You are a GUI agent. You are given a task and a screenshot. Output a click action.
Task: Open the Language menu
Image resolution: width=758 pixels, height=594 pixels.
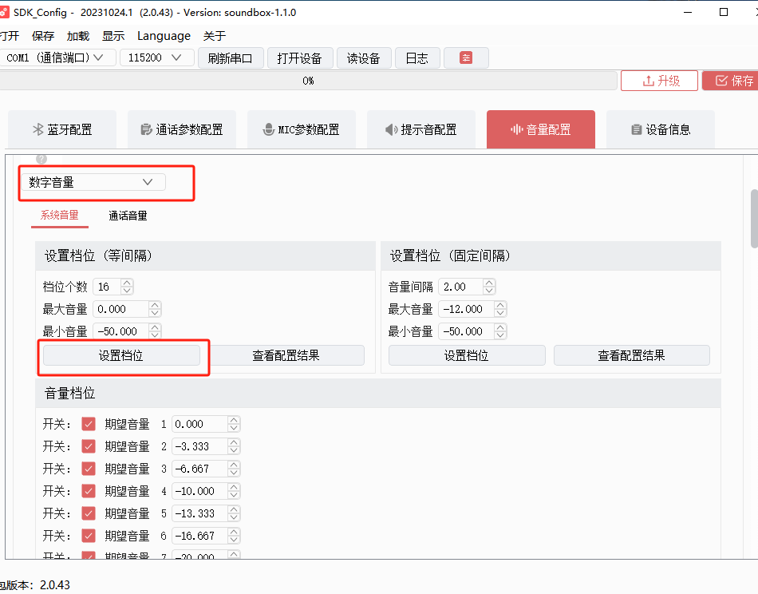tap(164, 36)
